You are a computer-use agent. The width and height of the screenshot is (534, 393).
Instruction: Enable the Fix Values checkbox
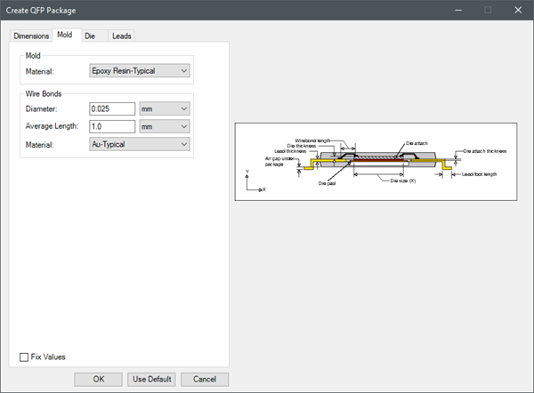pyautogui.click(x=25, y=357)
